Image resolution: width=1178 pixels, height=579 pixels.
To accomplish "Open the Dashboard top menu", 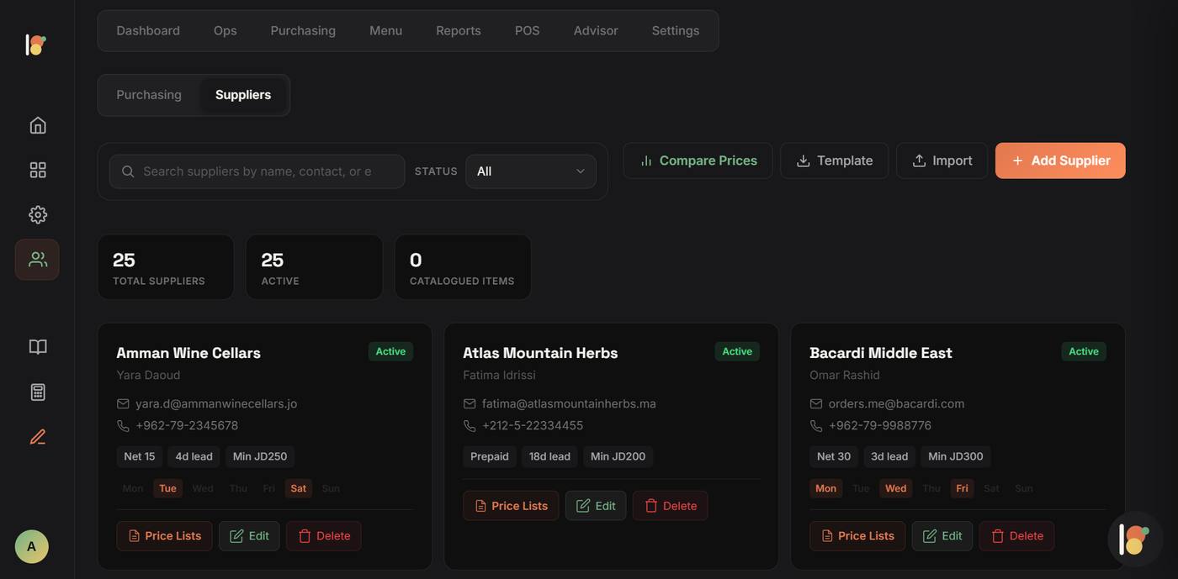I will 148,30.
